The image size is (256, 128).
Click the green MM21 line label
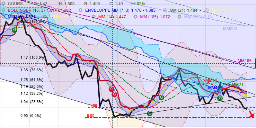[238, 84]
